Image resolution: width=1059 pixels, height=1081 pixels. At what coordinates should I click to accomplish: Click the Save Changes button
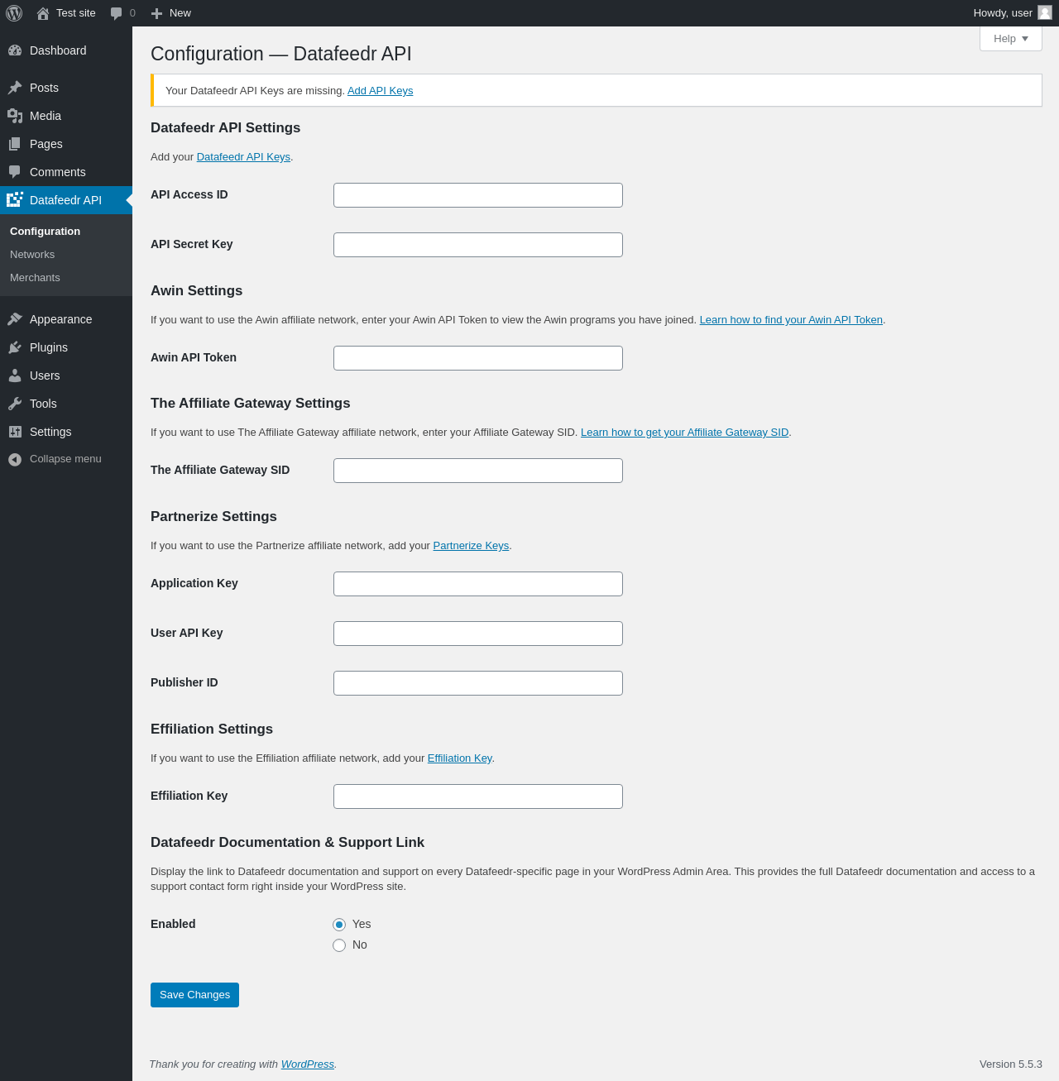pyautogui.click(x=194, y=995)
